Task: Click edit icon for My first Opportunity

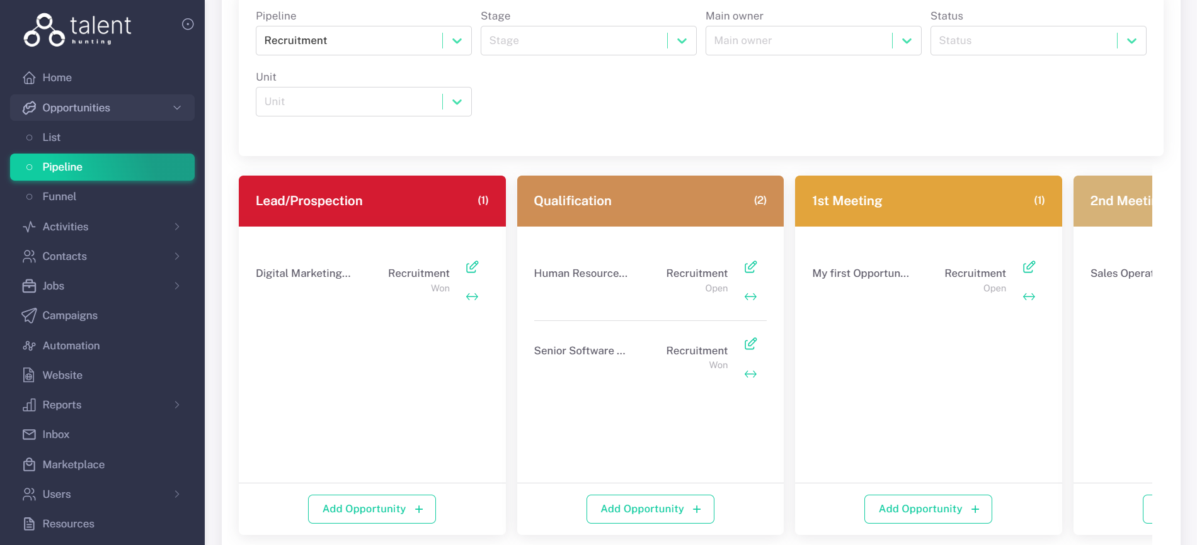Action: [x=1029, y=267]
